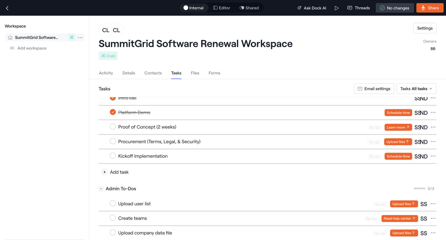
Task: Mark Create teams task done
Action: click(113, 218)
